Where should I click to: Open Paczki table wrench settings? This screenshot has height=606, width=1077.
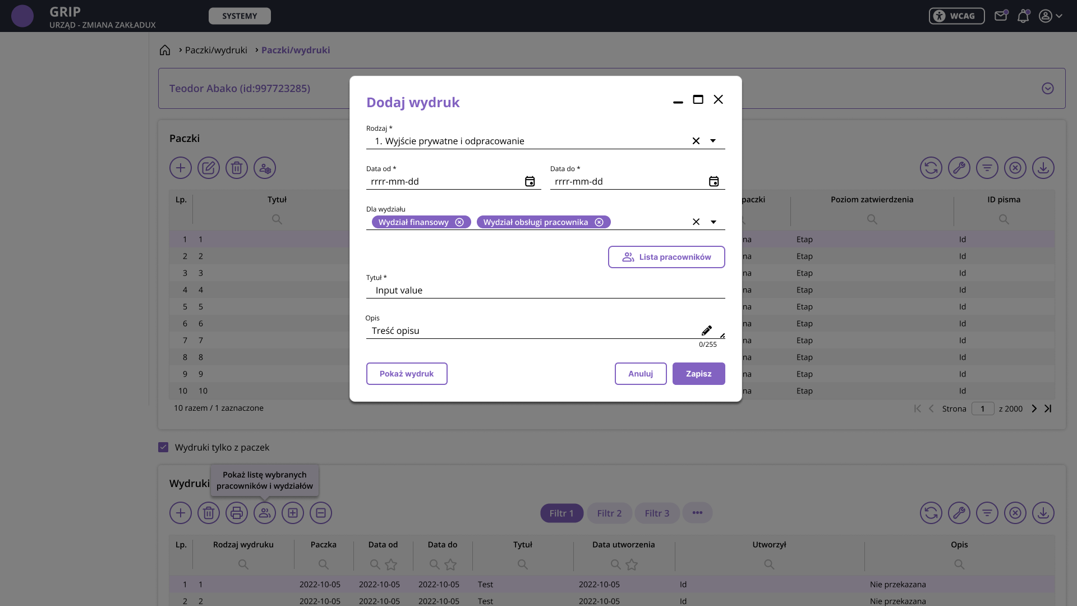(959, 168)
